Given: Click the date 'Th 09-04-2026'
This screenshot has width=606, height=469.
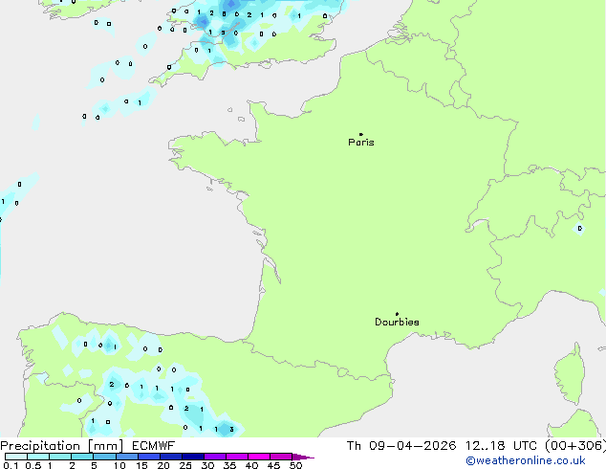Looking at the screenshot, I should click(x=401, y=446).
